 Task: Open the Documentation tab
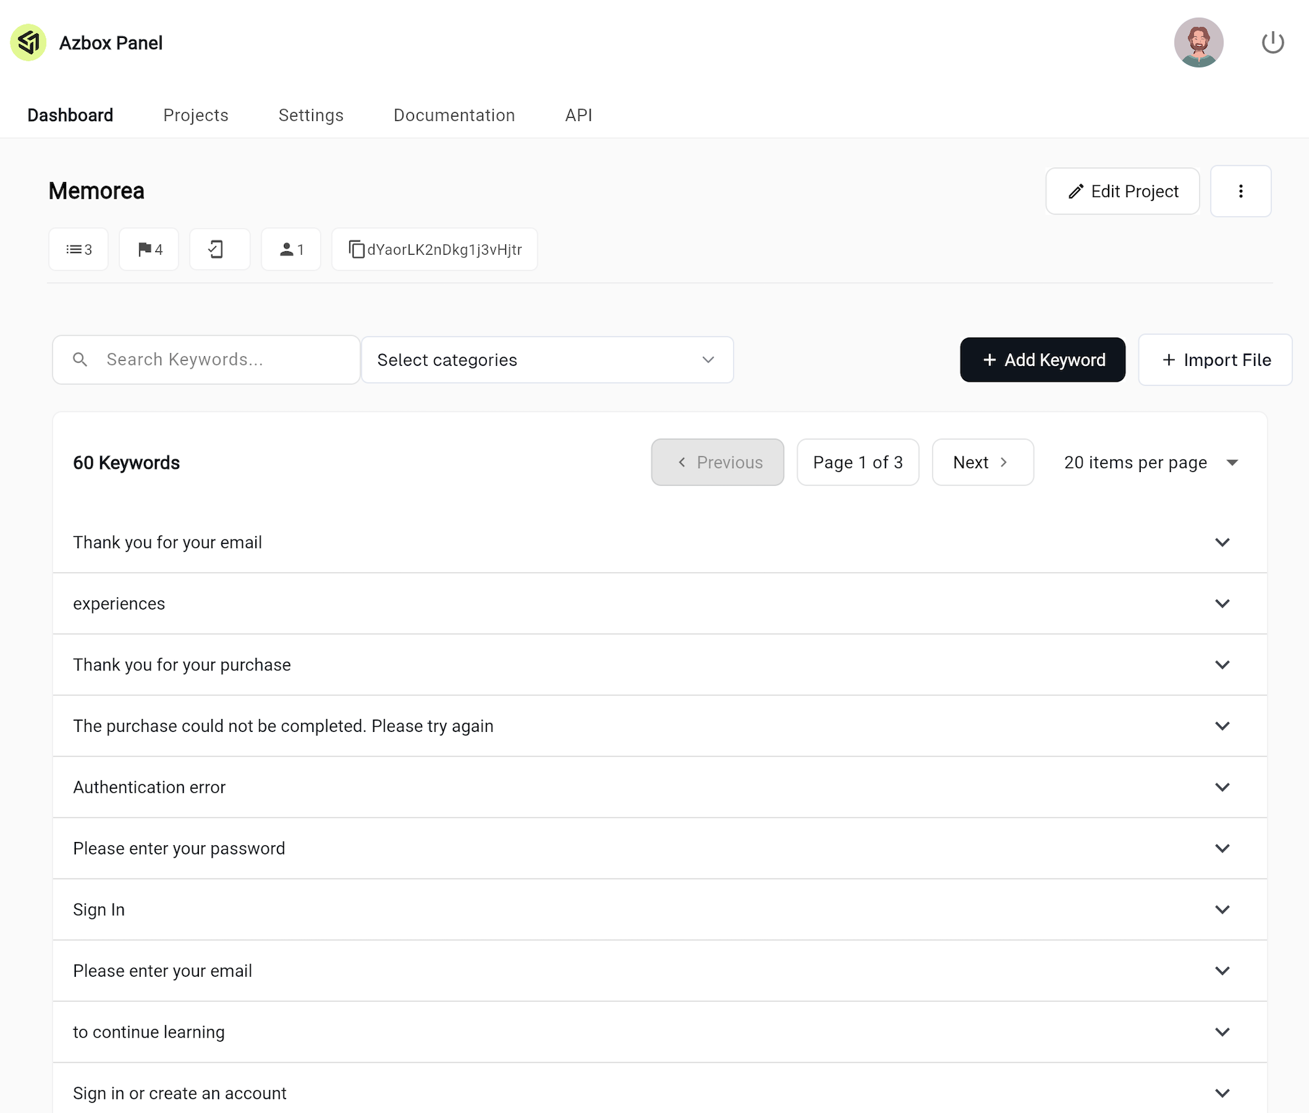click(454, 115)
